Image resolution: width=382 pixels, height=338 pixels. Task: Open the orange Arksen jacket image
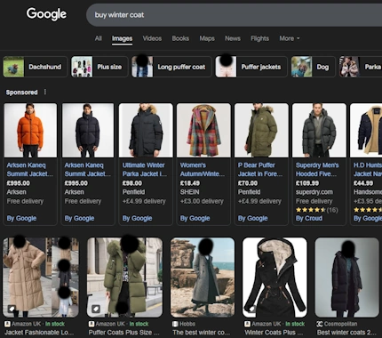click(x=30, y=130)
